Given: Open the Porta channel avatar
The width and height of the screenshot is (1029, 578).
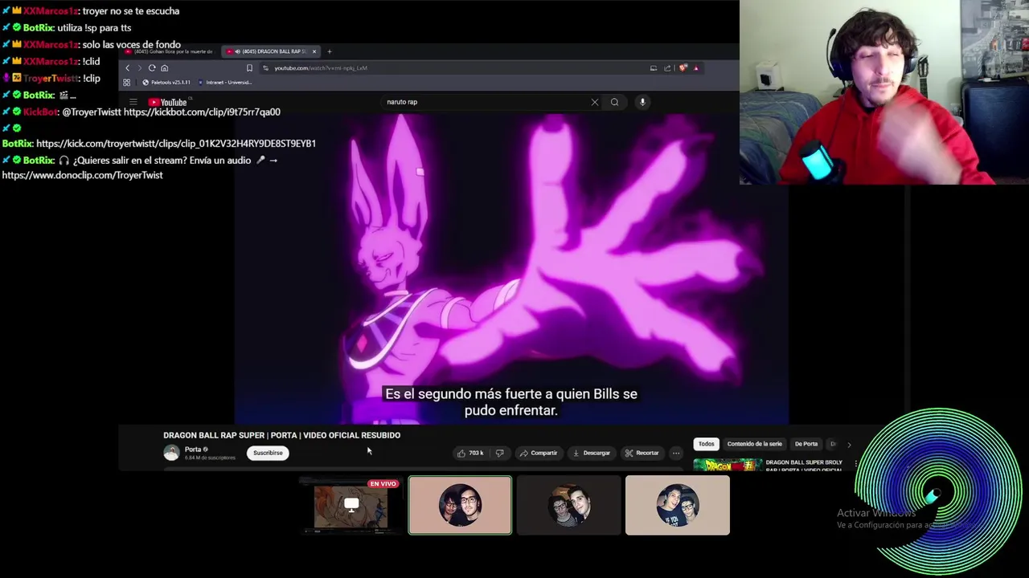Looking at the screenshot, I should pyautogui.click(x=171, y=453).
